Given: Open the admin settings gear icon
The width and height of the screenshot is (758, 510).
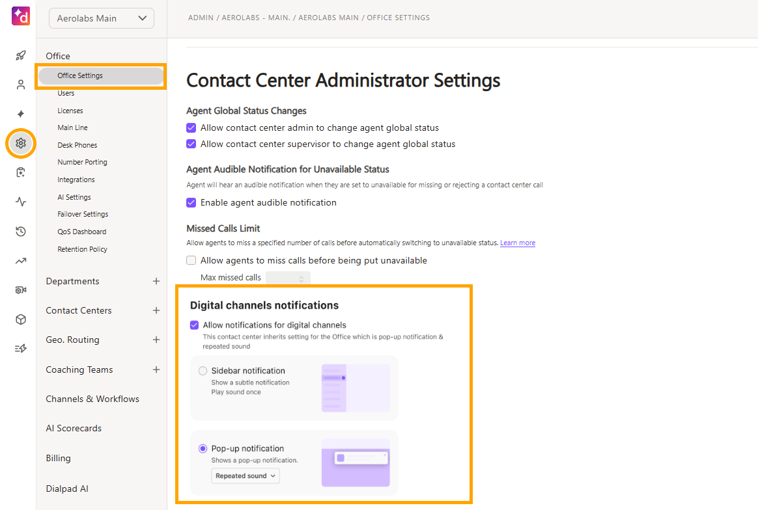Looking at the screenshot, I should (21, 143).
